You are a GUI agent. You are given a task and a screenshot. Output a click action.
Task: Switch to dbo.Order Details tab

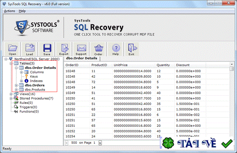tap(81, 58)
